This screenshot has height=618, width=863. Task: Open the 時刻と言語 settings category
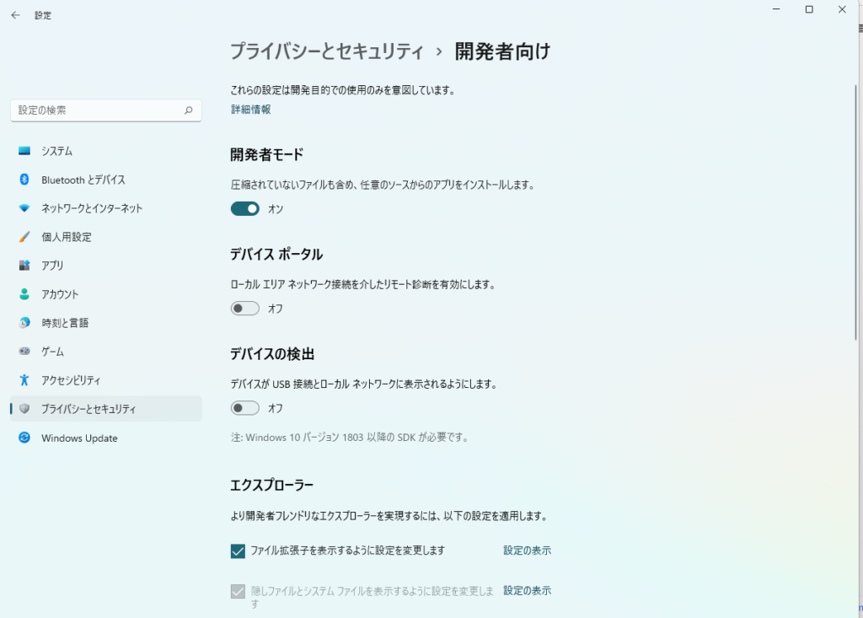click(65, 323)
